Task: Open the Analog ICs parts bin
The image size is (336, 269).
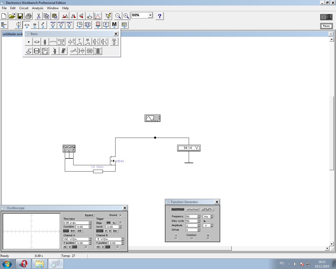Action: [x=53, y=25]
